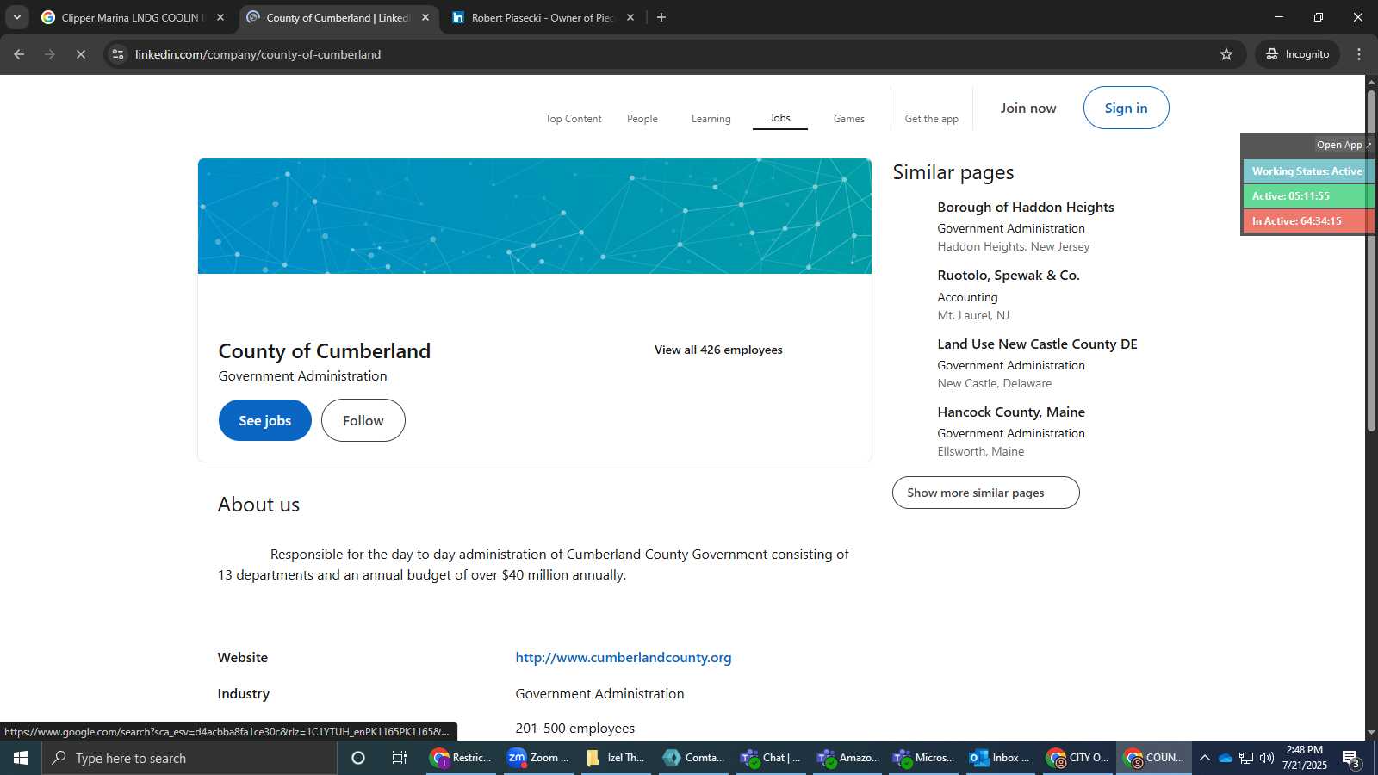Click the In Active 64:34:15 timer

(x=1307, y=221)
